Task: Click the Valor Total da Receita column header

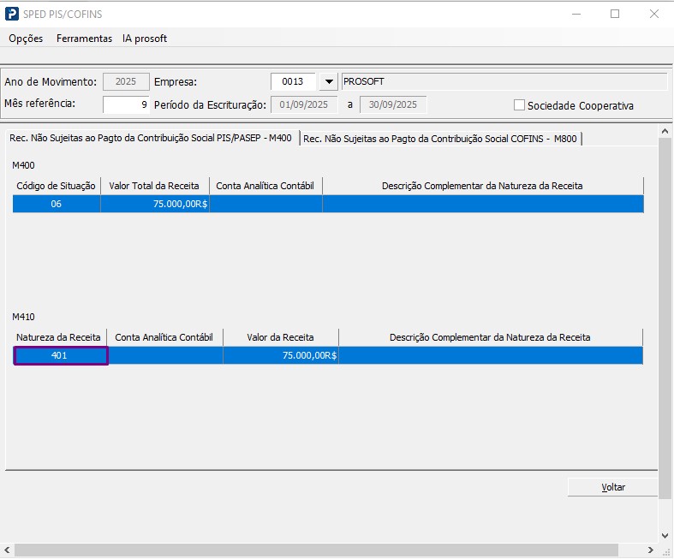Action: [x=154, y=186]
